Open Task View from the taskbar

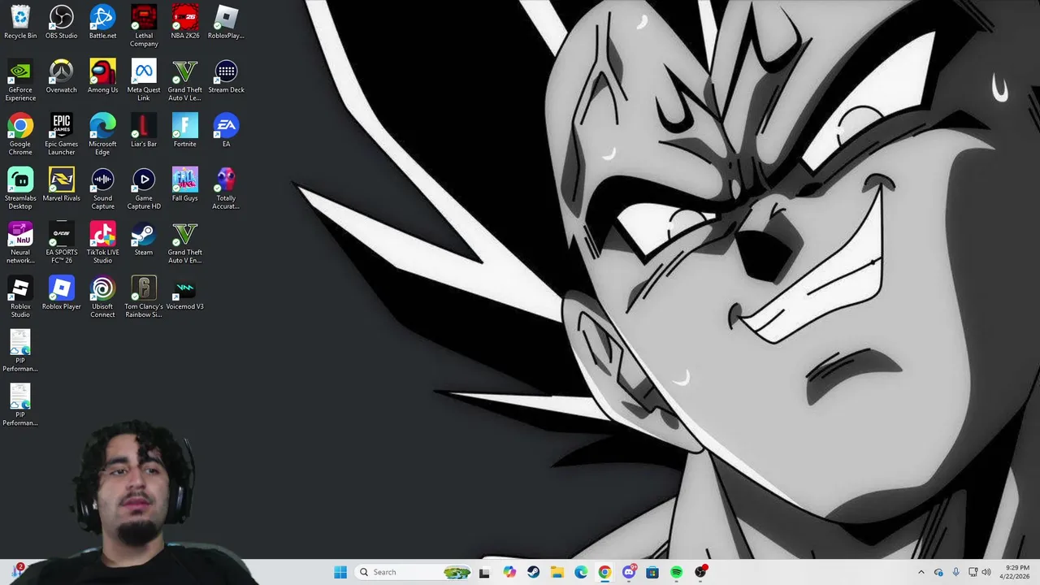point(485,572)
